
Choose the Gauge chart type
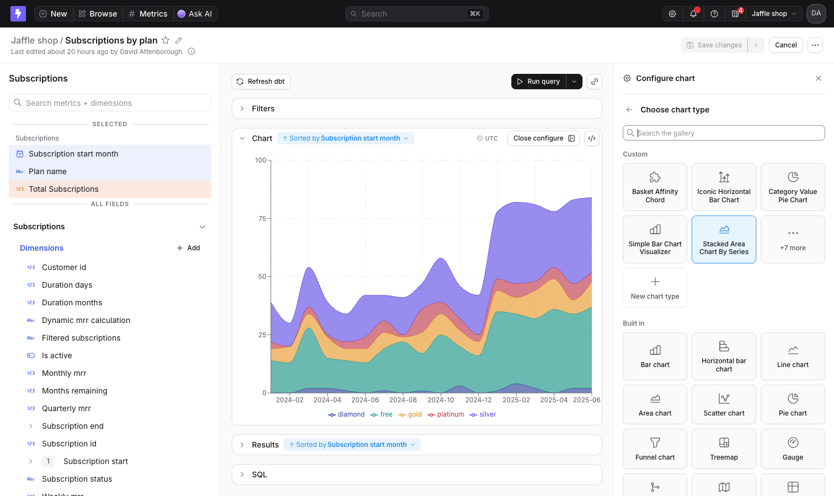pyautogui.click(x=793, y=449)
